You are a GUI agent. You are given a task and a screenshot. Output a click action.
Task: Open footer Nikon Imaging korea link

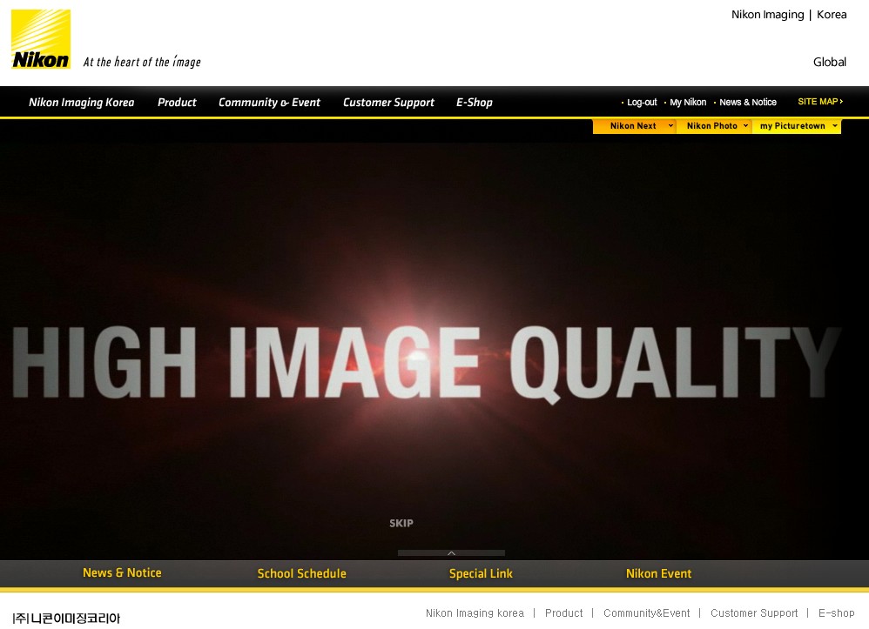point(475,613)
